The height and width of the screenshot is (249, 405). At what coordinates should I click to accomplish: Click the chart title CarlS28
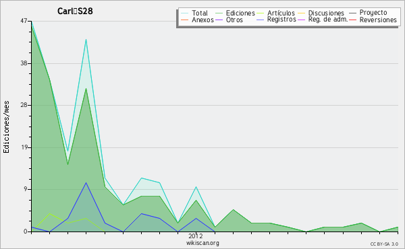[75, 11]
